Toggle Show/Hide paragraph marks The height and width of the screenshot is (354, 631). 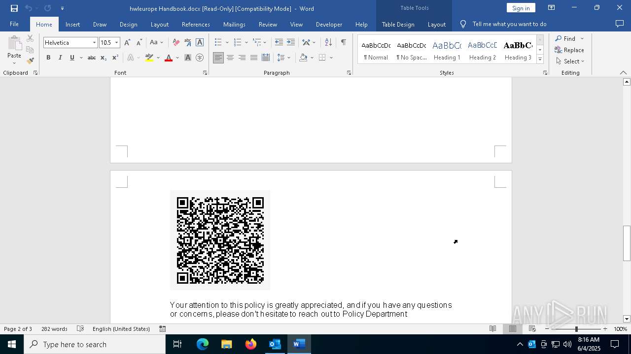tap(343, 43)
